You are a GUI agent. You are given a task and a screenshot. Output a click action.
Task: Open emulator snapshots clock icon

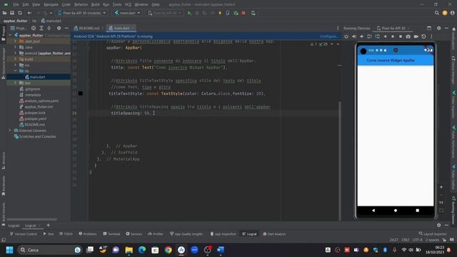pyautogui.click(x=423, y=36)
